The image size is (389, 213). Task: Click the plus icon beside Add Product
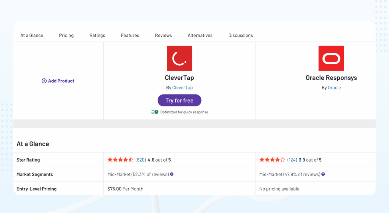(44, 81)
